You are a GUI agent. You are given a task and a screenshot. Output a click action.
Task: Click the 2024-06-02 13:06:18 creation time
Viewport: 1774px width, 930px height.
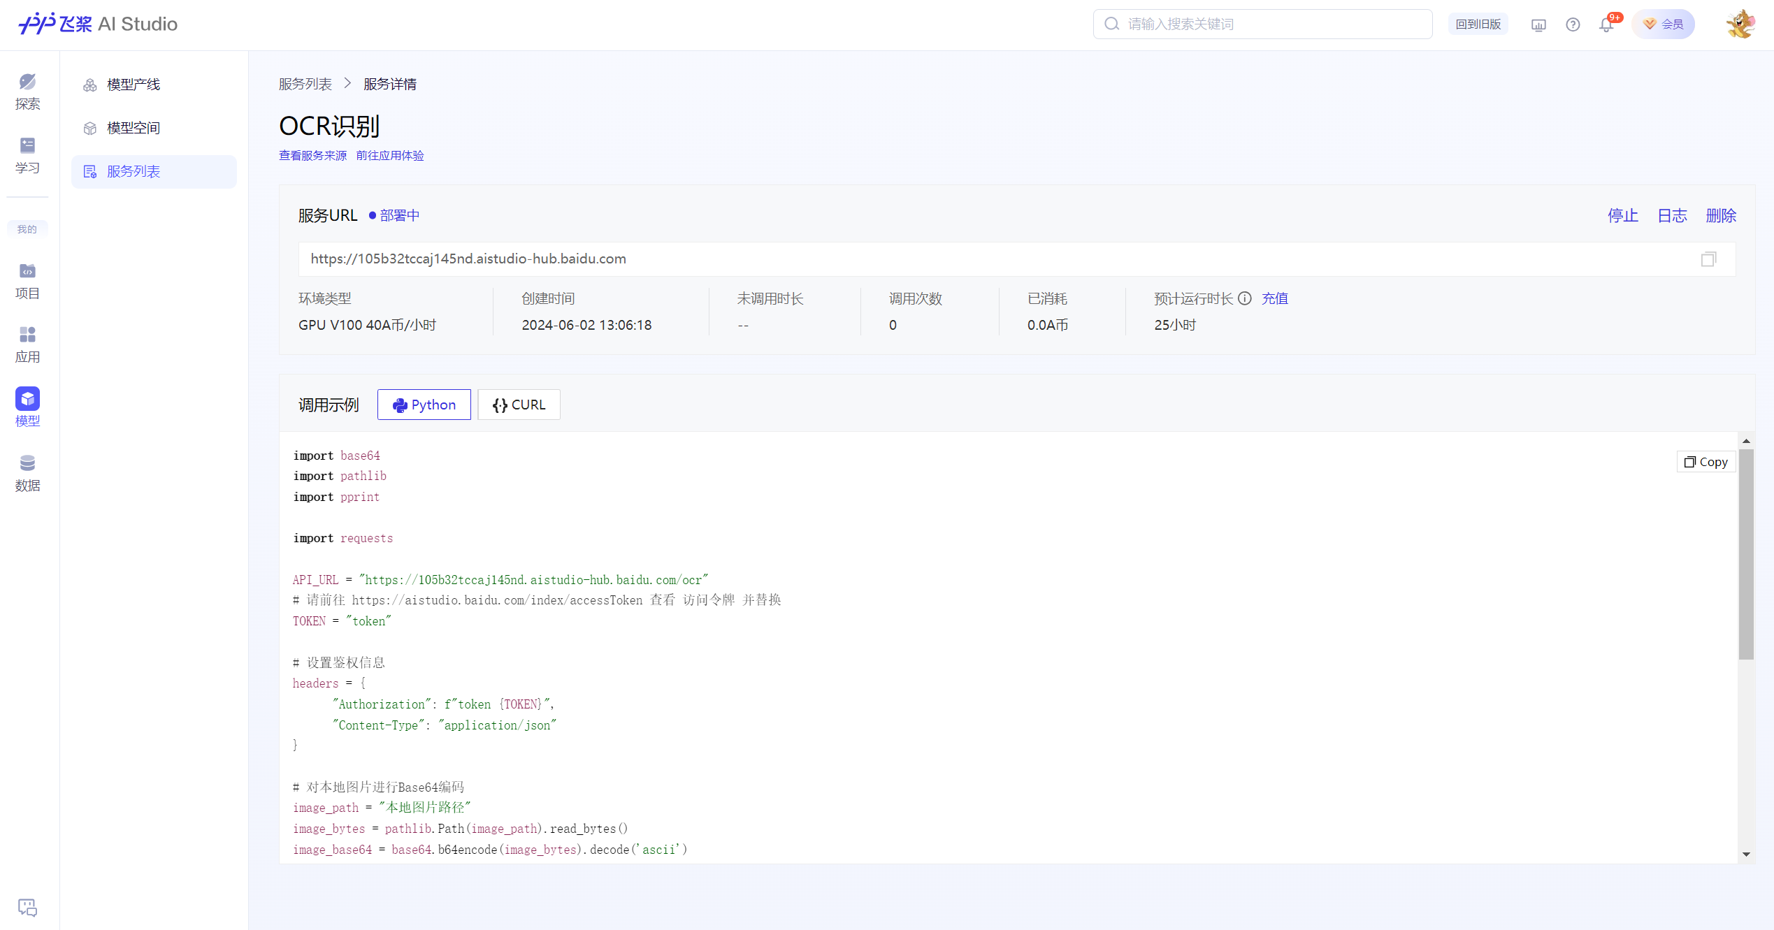586,325
